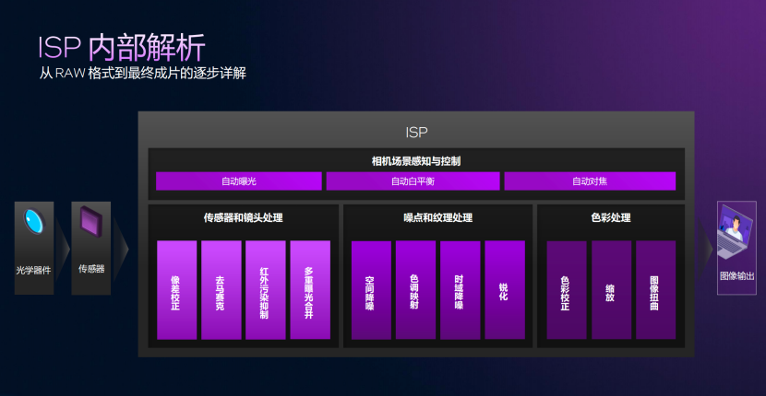The image size is (766, 396).
Task: Click the 噪点和纹理处理 section heading
Action: 437,218
